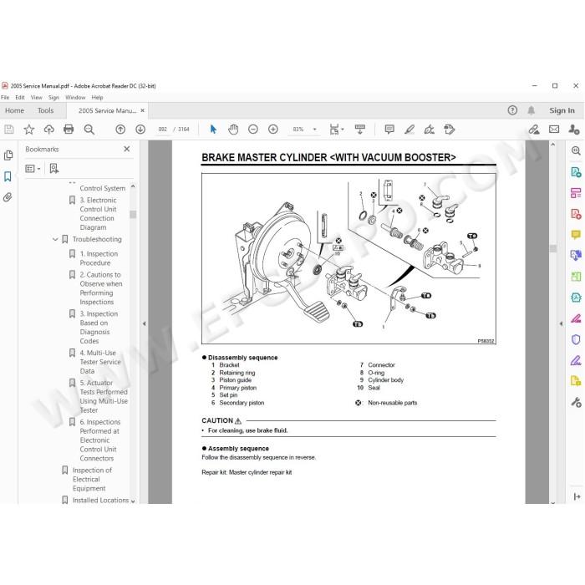Zoom in with plus icon
The width and height of the screenshot is (585, 585).
[273, 130]
